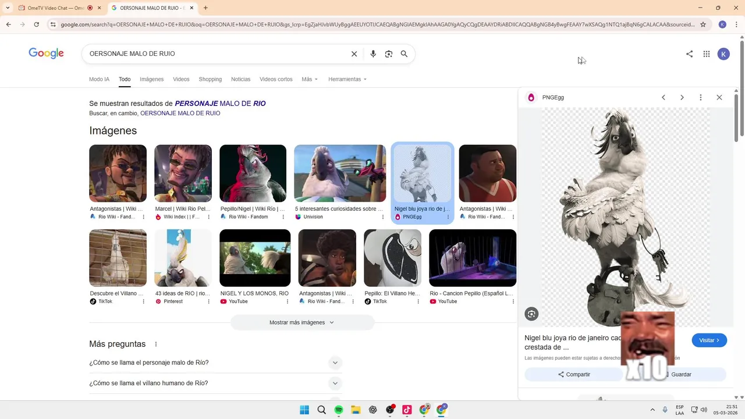
Task: Open Chrome profile K in toolbar
Action: tap(722, 24)
